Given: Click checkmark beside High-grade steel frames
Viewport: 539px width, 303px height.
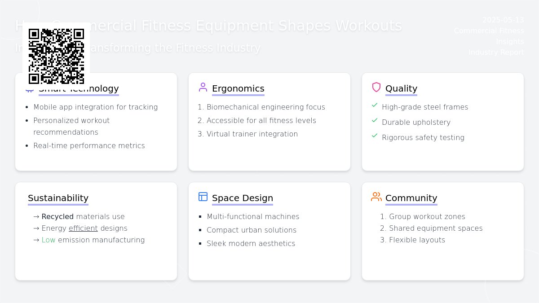Looking at the screenshot, I should pos(375,105).
